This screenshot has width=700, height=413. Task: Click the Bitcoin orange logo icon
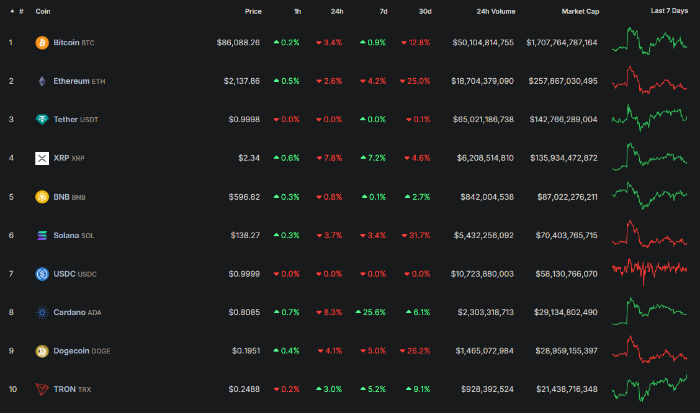42,43
